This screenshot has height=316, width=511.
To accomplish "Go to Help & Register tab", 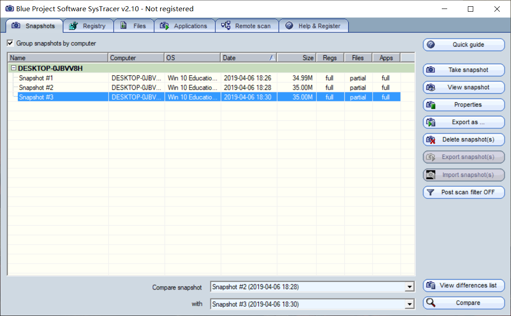I will tap(314, 26).
